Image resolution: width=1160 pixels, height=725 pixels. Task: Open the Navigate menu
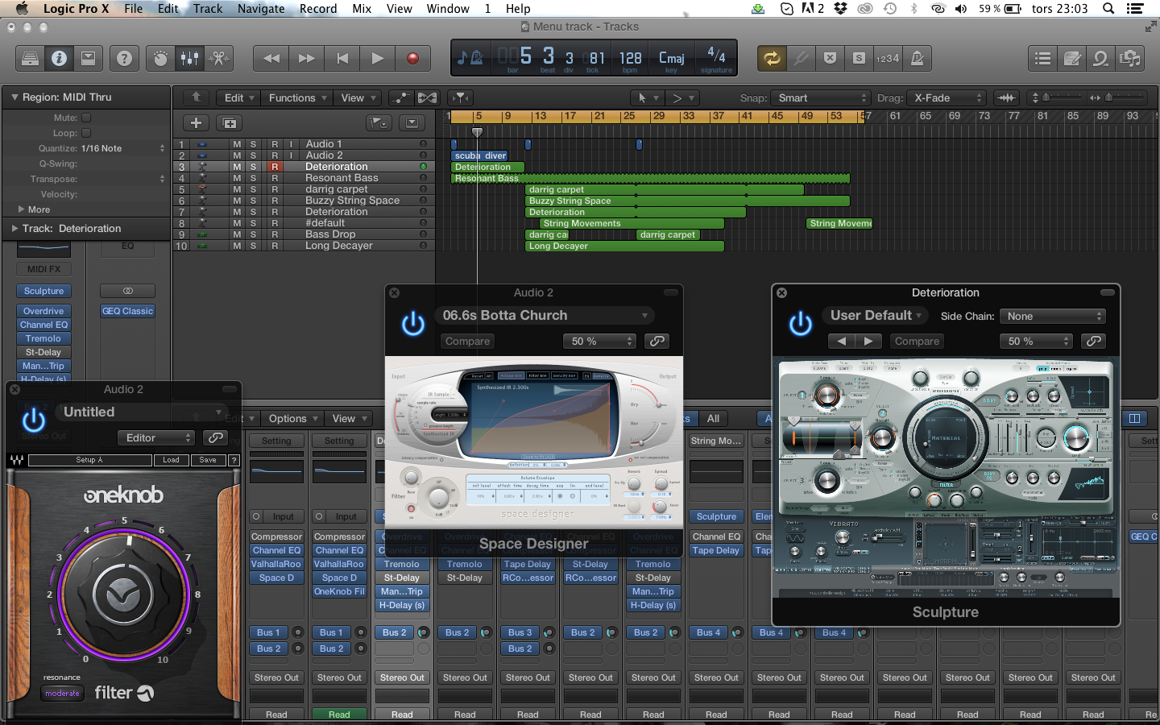[260, 9]
